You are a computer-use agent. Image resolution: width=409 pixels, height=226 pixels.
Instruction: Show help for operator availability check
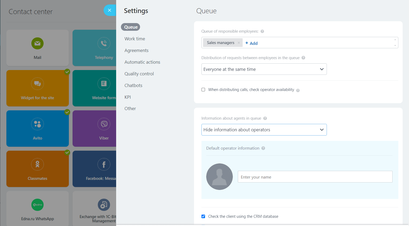click(x=298, y=90)
